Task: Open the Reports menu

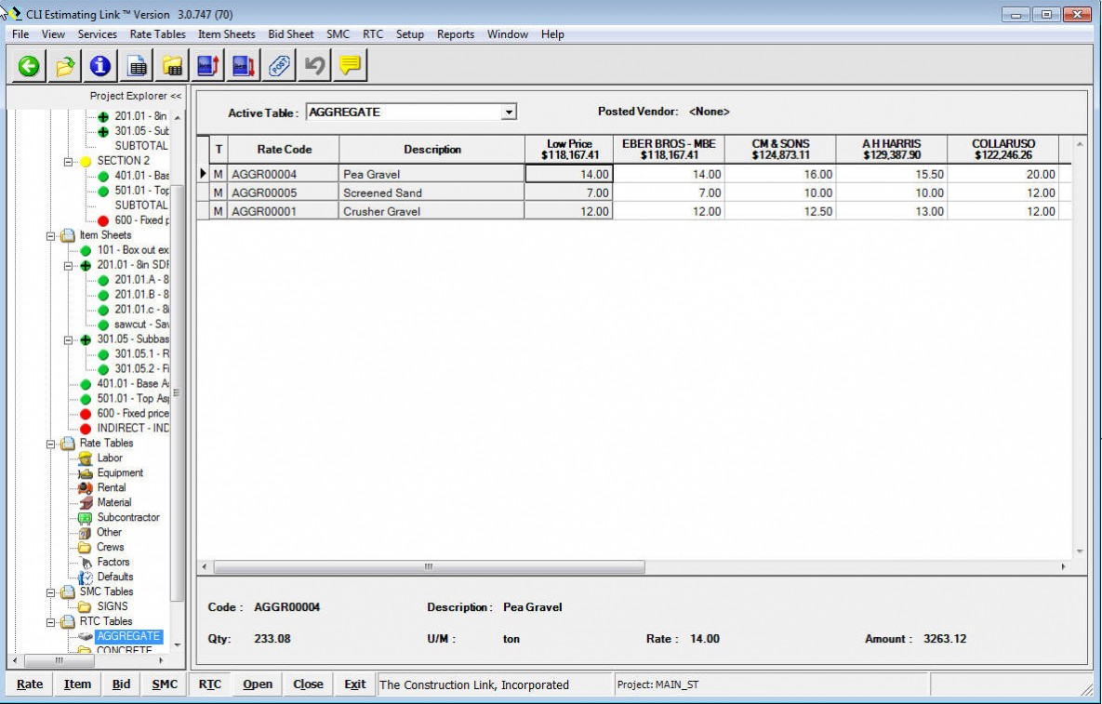Action: pos(456,34)
